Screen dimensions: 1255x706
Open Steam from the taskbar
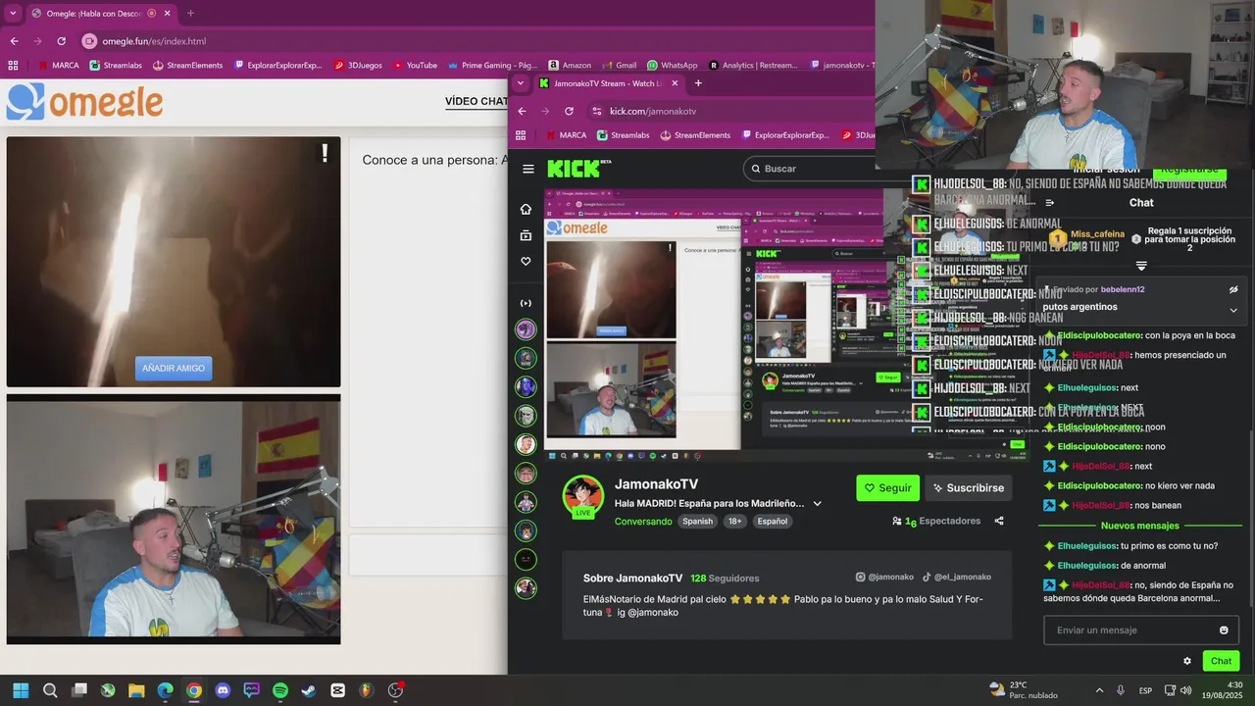point(309,690)
